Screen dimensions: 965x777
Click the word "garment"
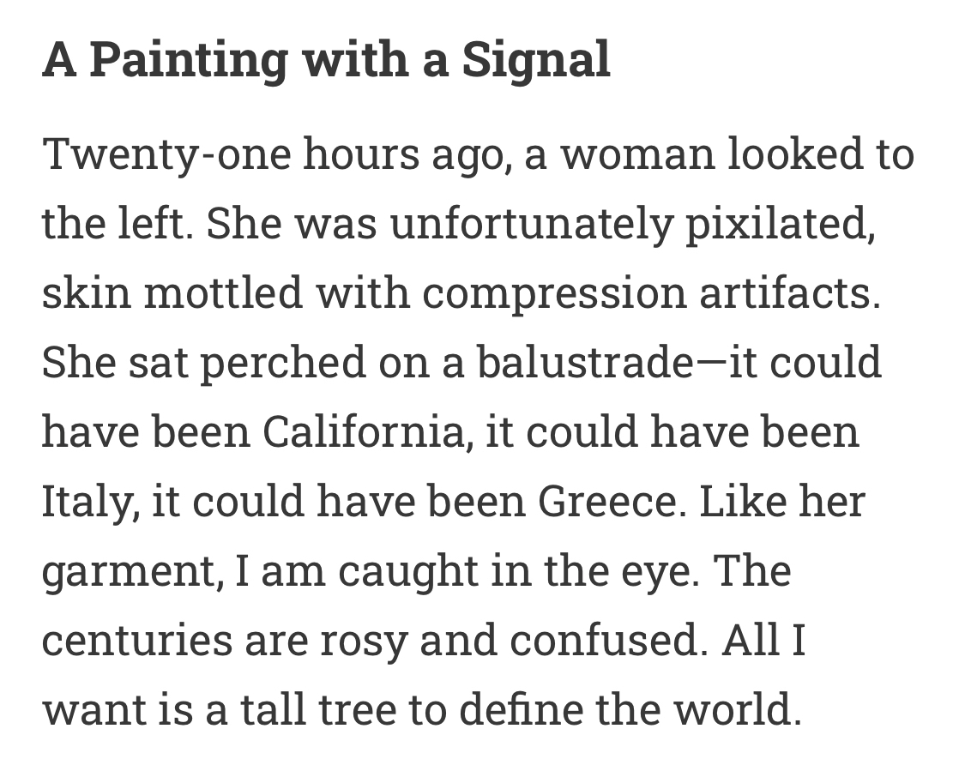(129, 571)
